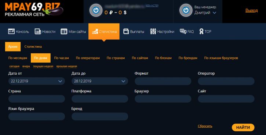Click the Мои сайты layout icon

click(64, 32)
